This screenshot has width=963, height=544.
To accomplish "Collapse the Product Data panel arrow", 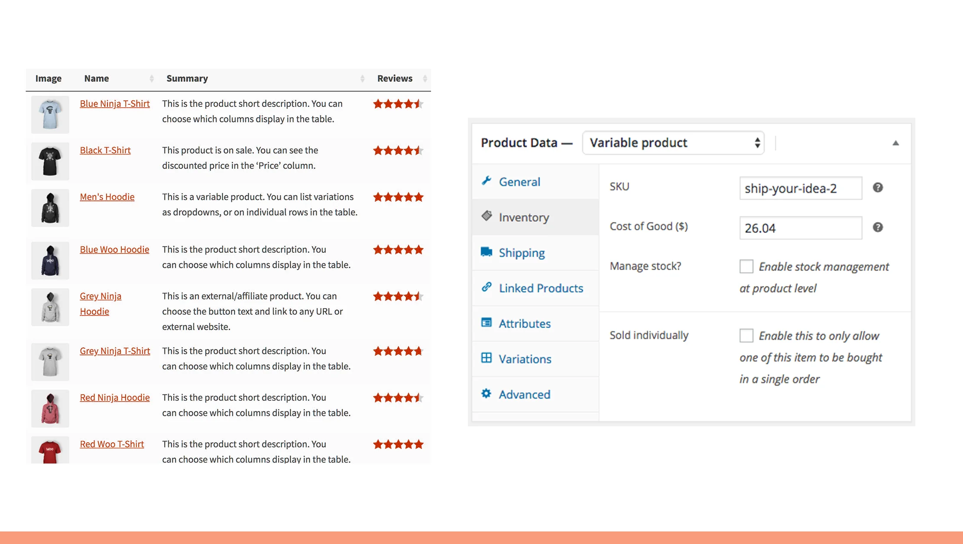I will [895, 143].
